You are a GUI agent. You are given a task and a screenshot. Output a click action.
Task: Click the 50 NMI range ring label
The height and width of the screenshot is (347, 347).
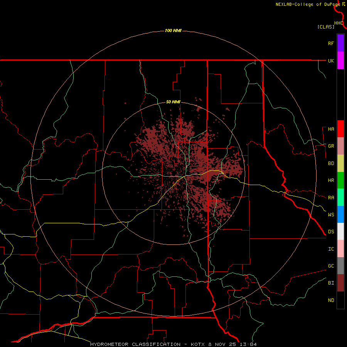(x=173, y=102)
